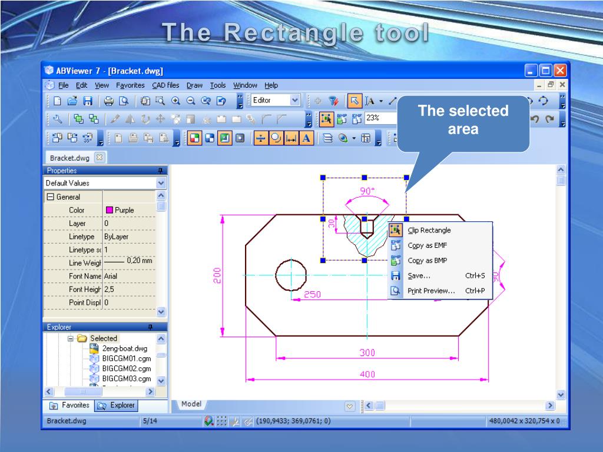Toggle dimensions display button
The height and width of the screenshot is (452, 603).
click(x=291, y=138)
